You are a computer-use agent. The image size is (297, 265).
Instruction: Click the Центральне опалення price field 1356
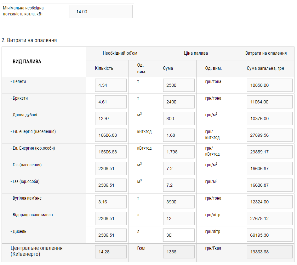179,252
